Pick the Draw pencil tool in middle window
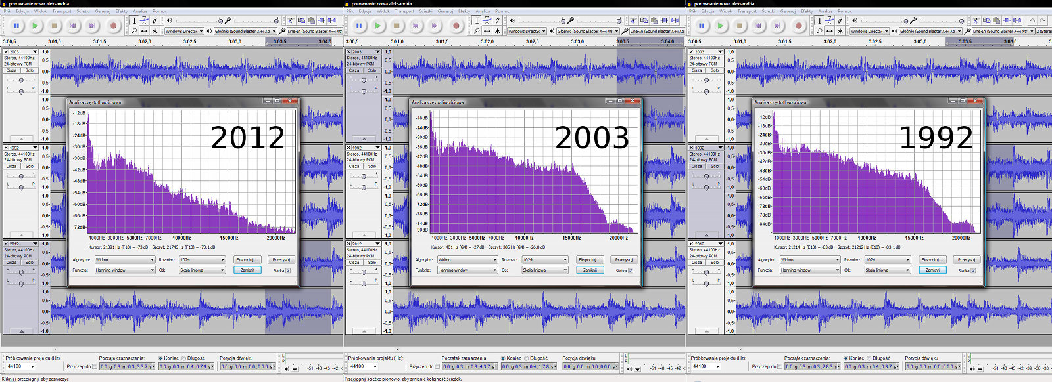1052x382 pixels. pyautogui.click(x=497, y=20)
